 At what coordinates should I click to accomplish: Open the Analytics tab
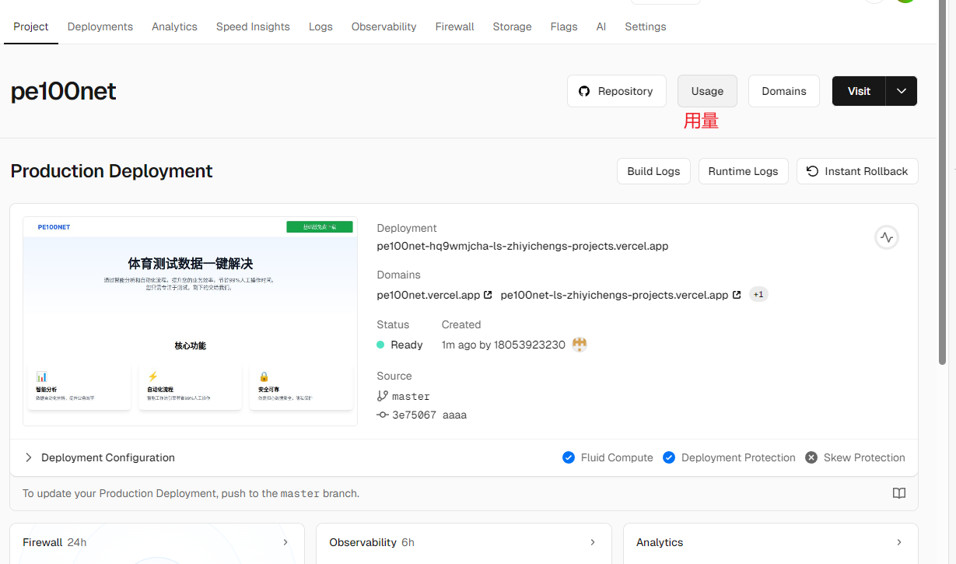tap(174, 26)
